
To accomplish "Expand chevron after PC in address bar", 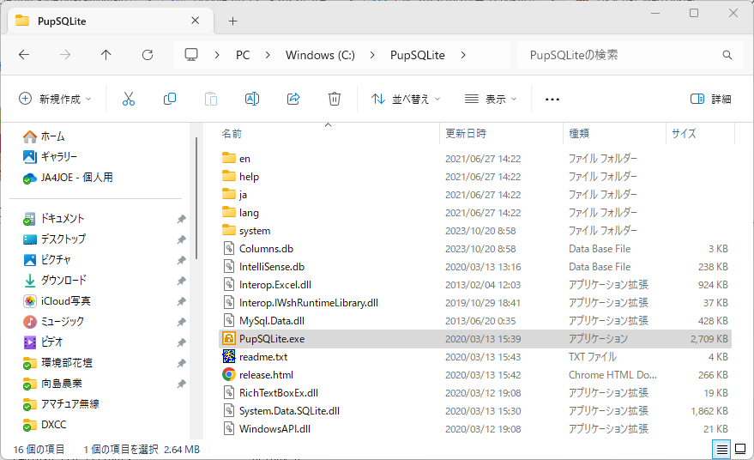I will 268,55.
